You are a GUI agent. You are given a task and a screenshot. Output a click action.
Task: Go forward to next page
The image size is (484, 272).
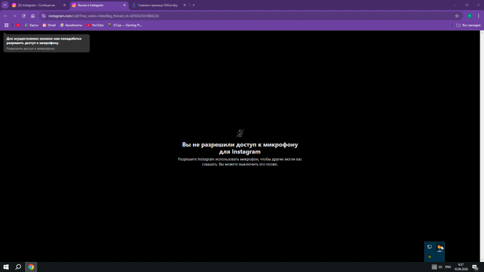coord(14,16)
